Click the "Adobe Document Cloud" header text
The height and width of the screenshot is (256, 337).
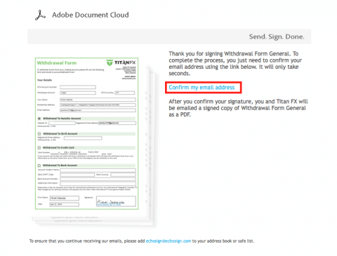[91, 15]
